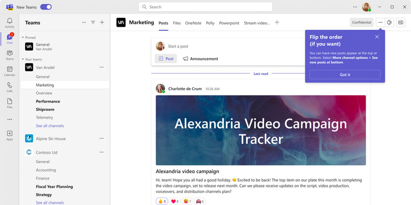Switch to the Polly tab
Viewport: 411px width, 205px height.
coord(210,23)
